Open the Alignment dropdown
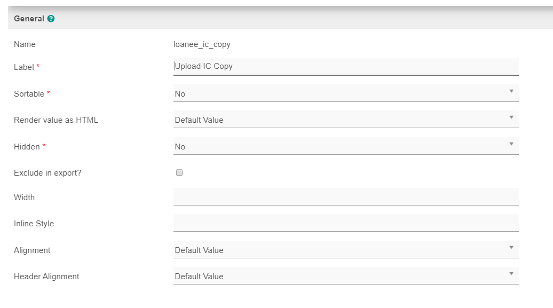This screenshot has width=553, height=308. tap(345, 250)
